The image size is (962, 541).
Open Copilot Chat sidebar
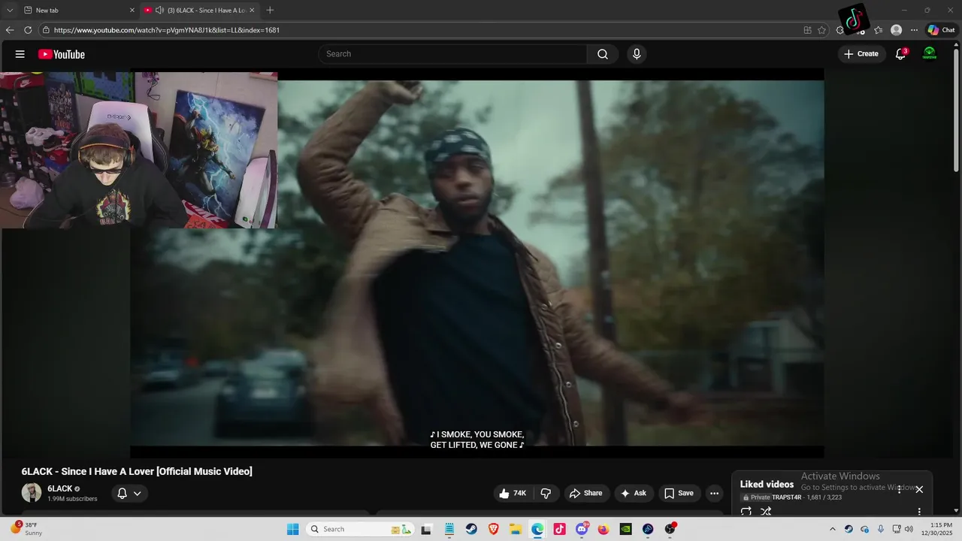click(941, 30)
